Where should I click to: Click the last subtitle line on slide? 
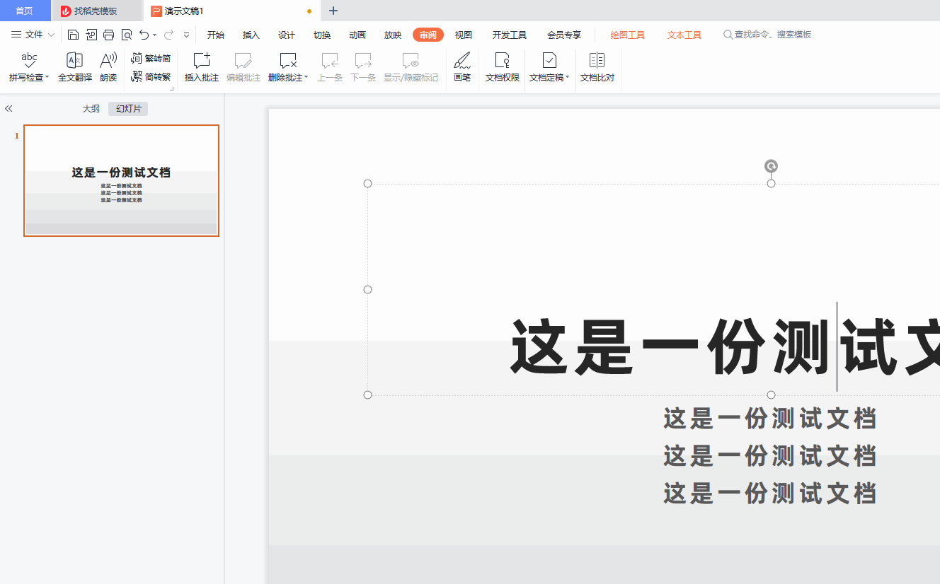[x=770, y=493]
